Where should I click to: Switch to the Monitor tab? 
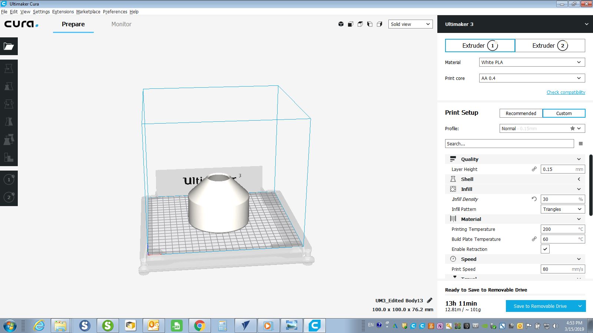click(122, 24)
